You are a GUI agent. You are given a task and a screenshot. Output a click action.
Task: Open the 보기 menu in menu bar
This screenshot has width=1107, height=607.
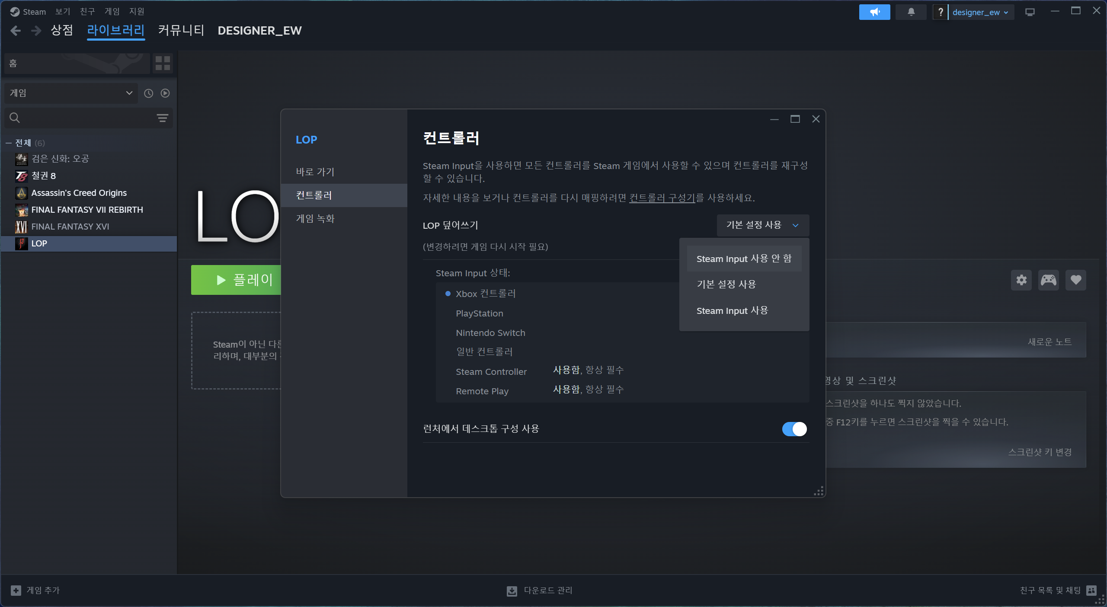point(62,11)
